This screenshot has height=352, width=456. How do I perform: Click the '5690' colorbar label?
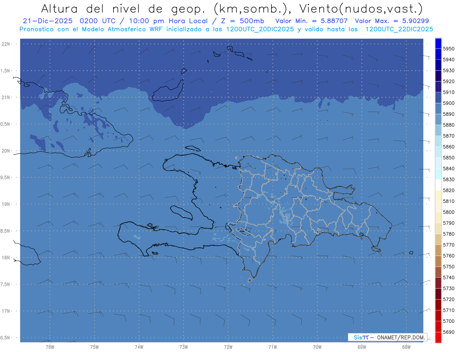449,332
